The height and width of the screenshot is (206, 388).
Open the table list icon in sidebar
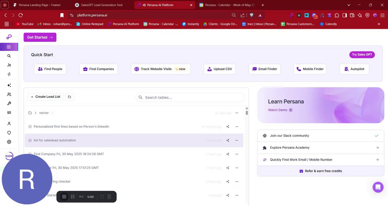point(9,113)
